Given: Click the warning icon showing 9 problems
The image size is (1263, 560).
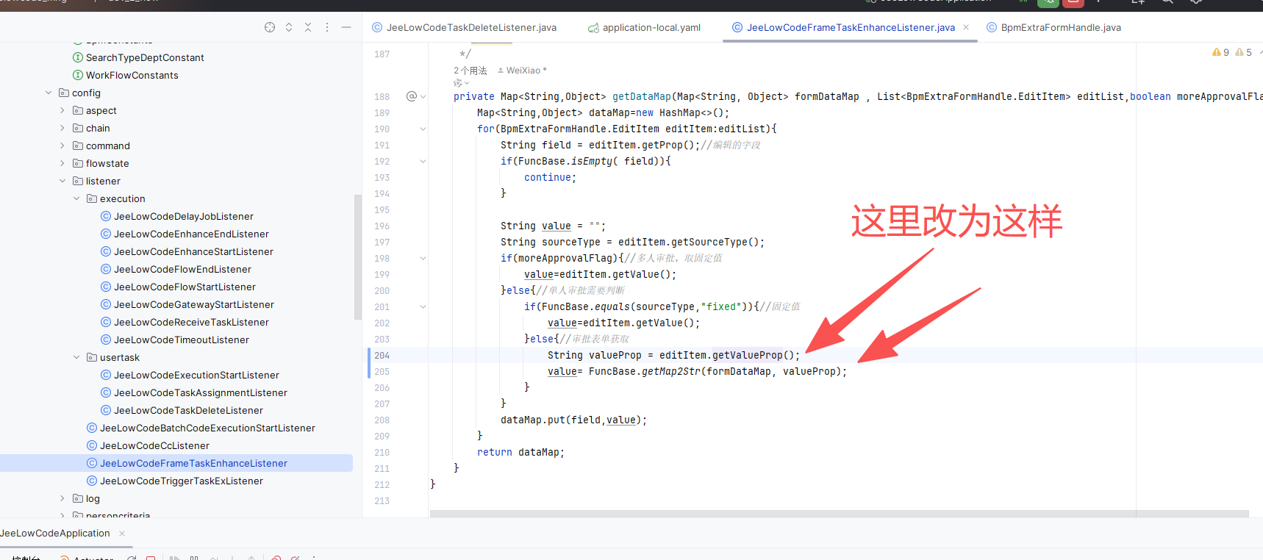Looking at the screenshot, I should click(1220, 52).
